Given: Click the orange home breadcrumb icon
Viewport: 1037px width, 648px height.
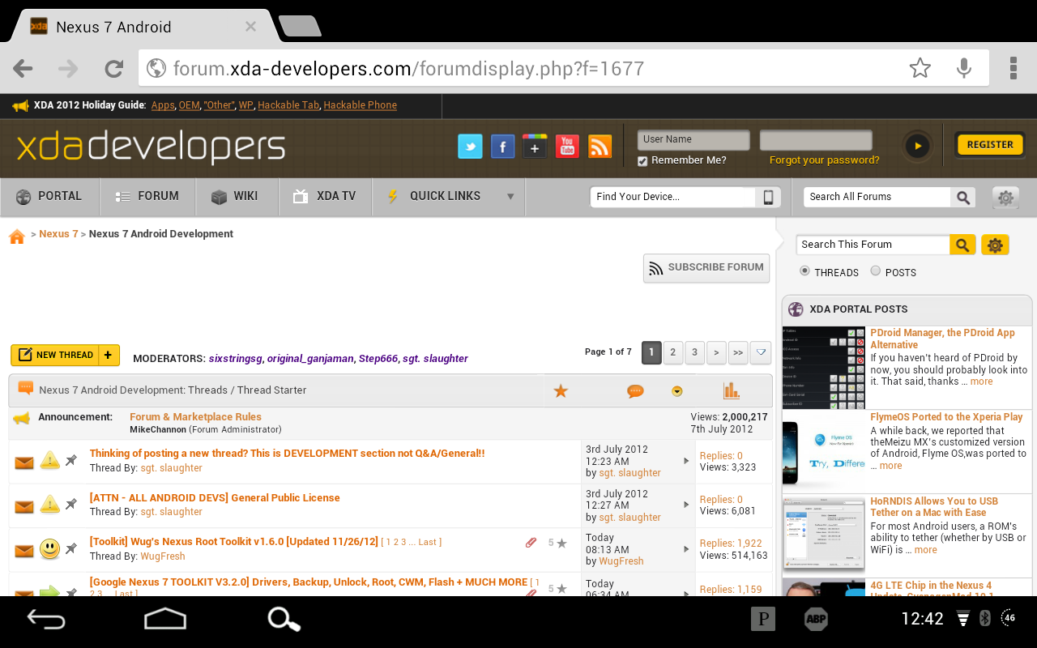Looking at the screenshot, I should click(17, 236).
